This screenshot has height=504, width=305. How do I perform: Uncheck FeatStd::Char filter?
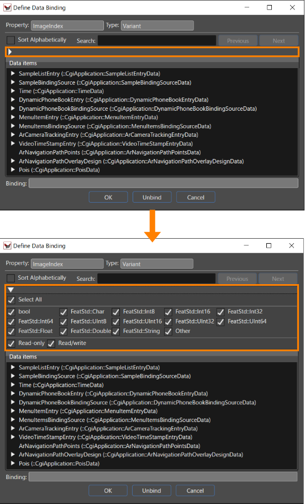coord(64,312)
